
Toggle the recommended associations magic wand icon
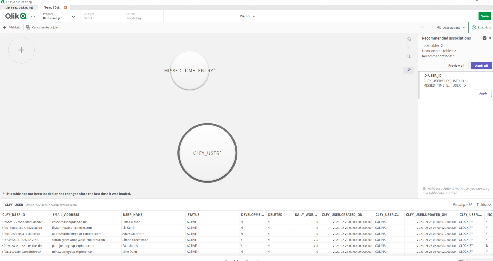tap(409, 70)
